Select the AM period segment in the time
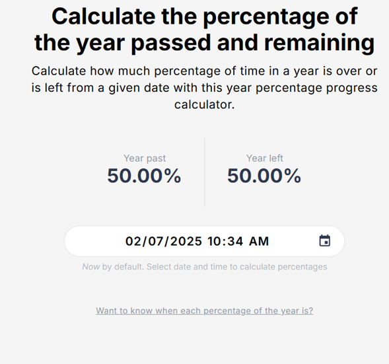Screen dimensions: 389x364 (x=259, y=241)
